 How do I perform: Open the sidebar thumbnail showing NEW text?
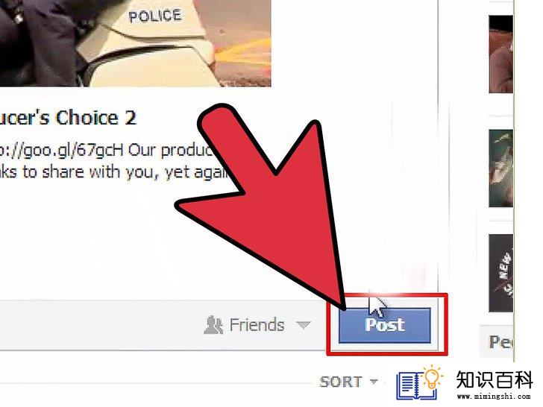coord(500,273)
